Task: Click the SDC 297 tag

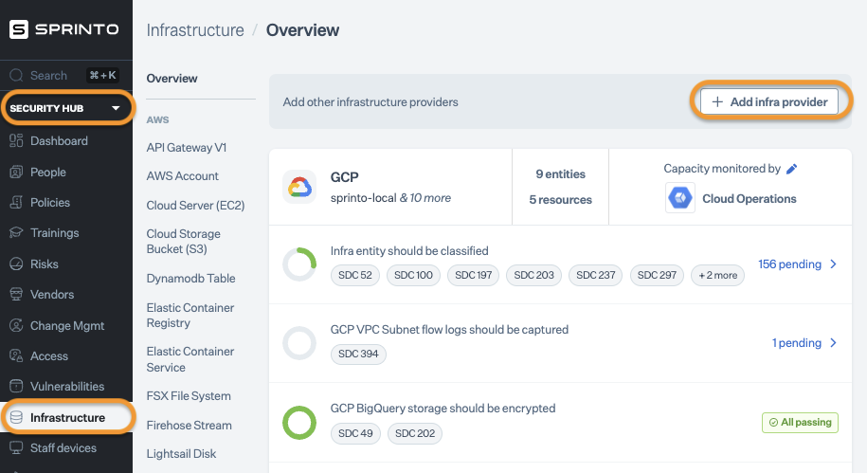Action: tap(657, 276)
